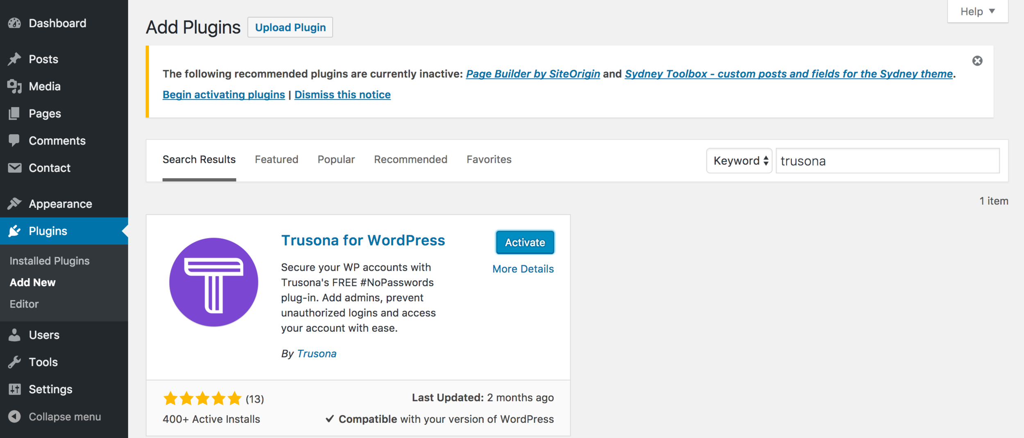This screenshot has height=438, width=1024.
Task: Click Dismiss this notice link
Action: [342, 95]
